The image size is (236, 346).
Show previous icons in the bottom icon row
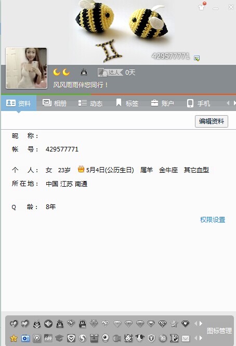pos(195,338)
